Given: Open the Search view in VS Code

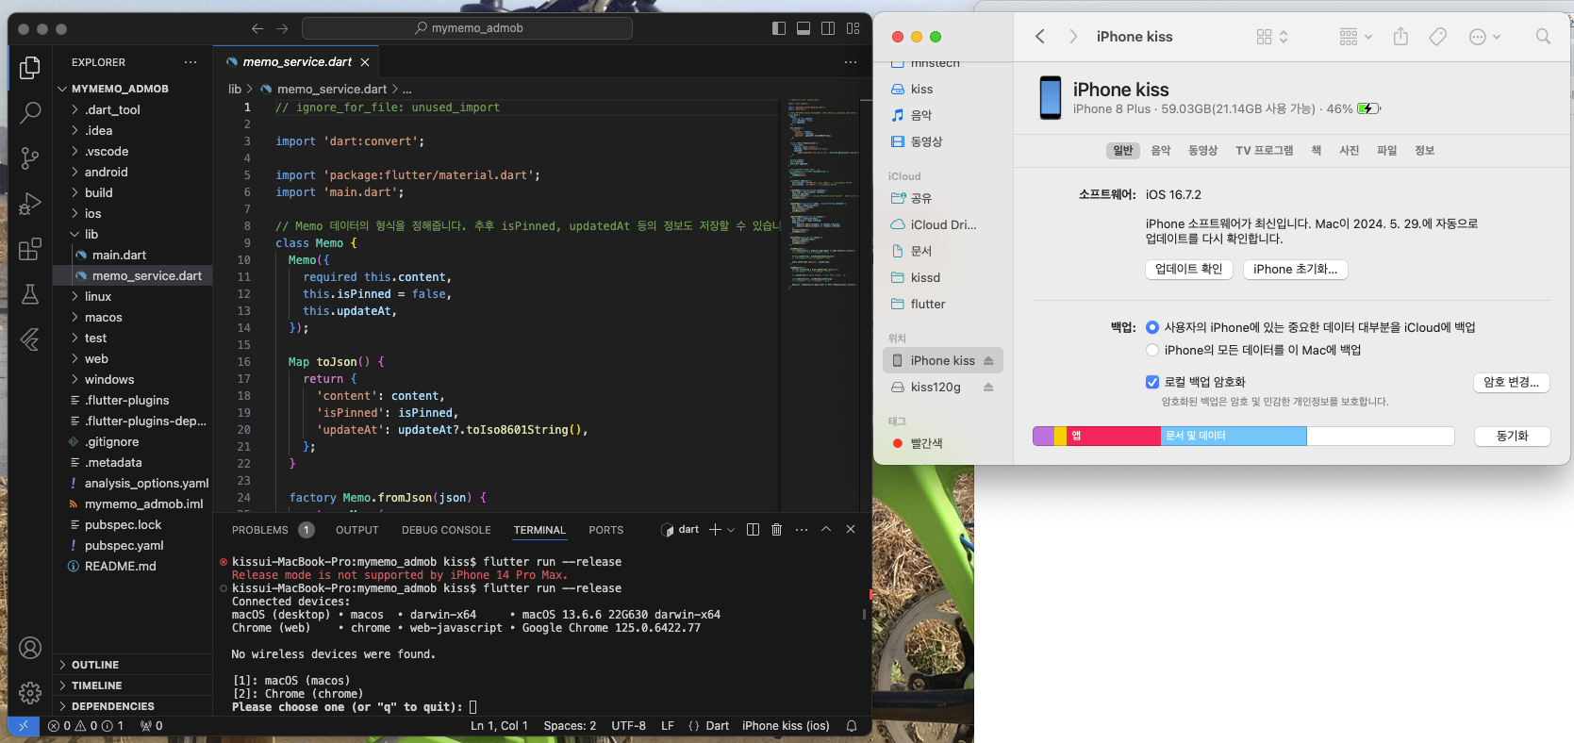Looking at the screenshot, I should (30, 113).
